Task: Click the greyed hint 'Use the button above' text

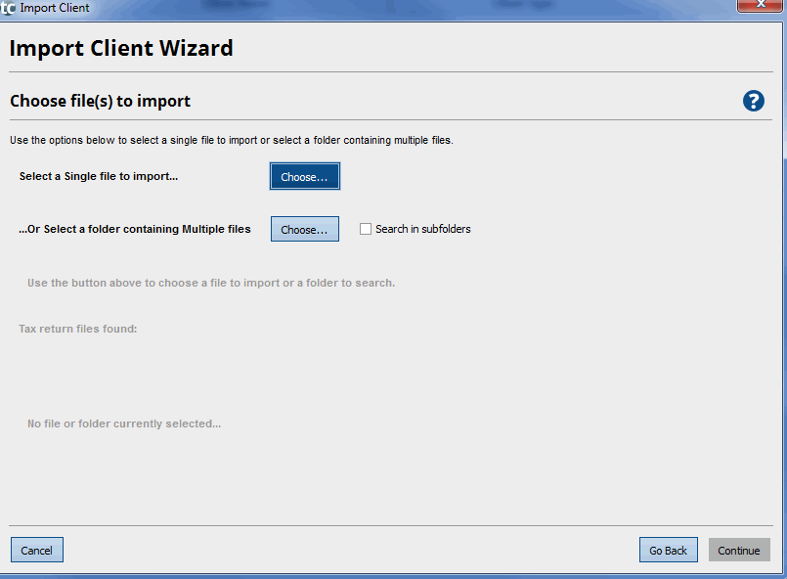Action: [211, 284]
